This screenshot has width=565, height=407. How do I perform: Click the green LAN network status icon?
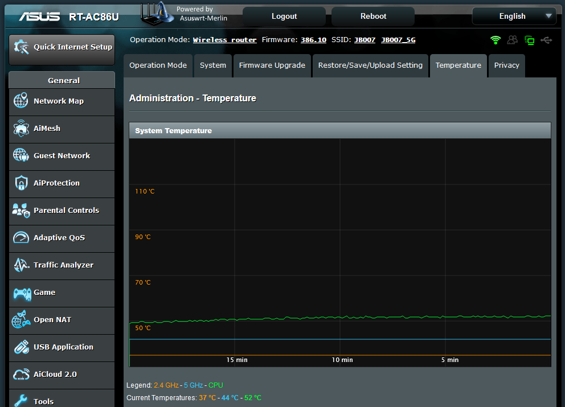point(529,40)
